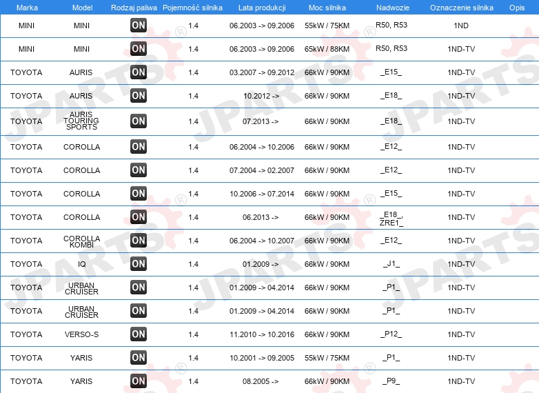Click the ON icon for Toyota IQ
This screenshot has height=393, width=539.
139,264
